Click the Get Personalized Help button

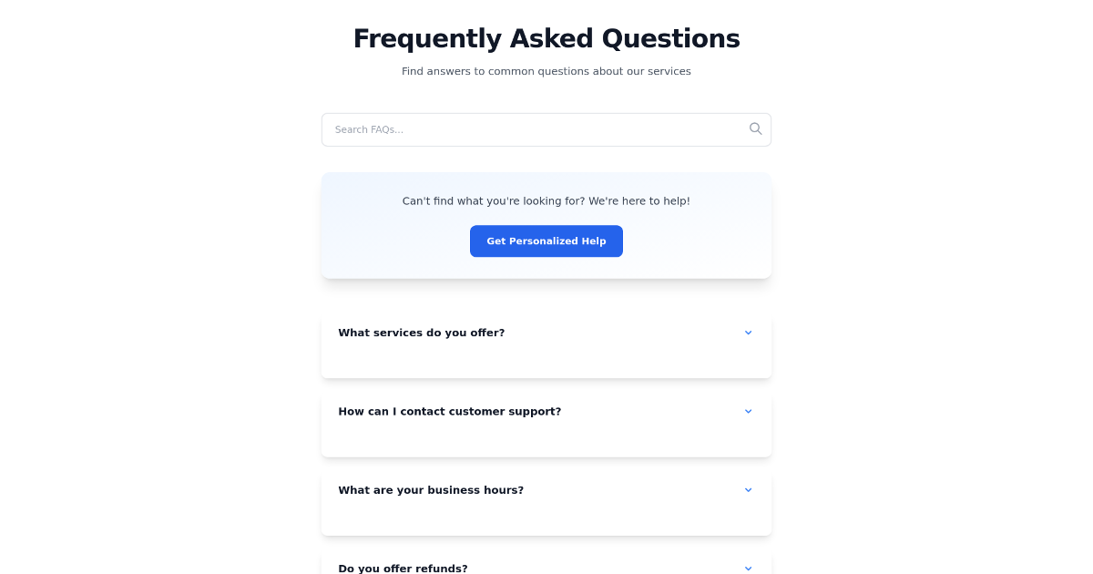546,241
